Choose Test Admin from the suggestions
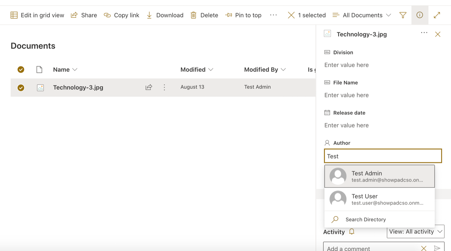The height and width of the screenshot is (251, 451). point(379,176)
